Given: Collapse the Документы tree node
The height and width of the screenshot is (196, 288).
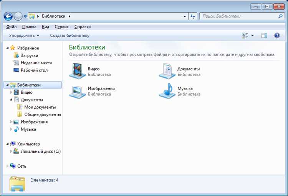Looking at the screenshot, I should click(x=11, y=100).
